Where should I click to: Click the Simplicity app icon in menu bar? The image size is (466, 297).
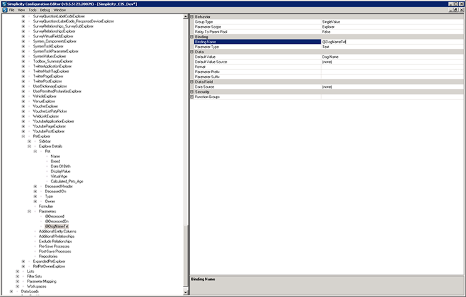(5, 10)
